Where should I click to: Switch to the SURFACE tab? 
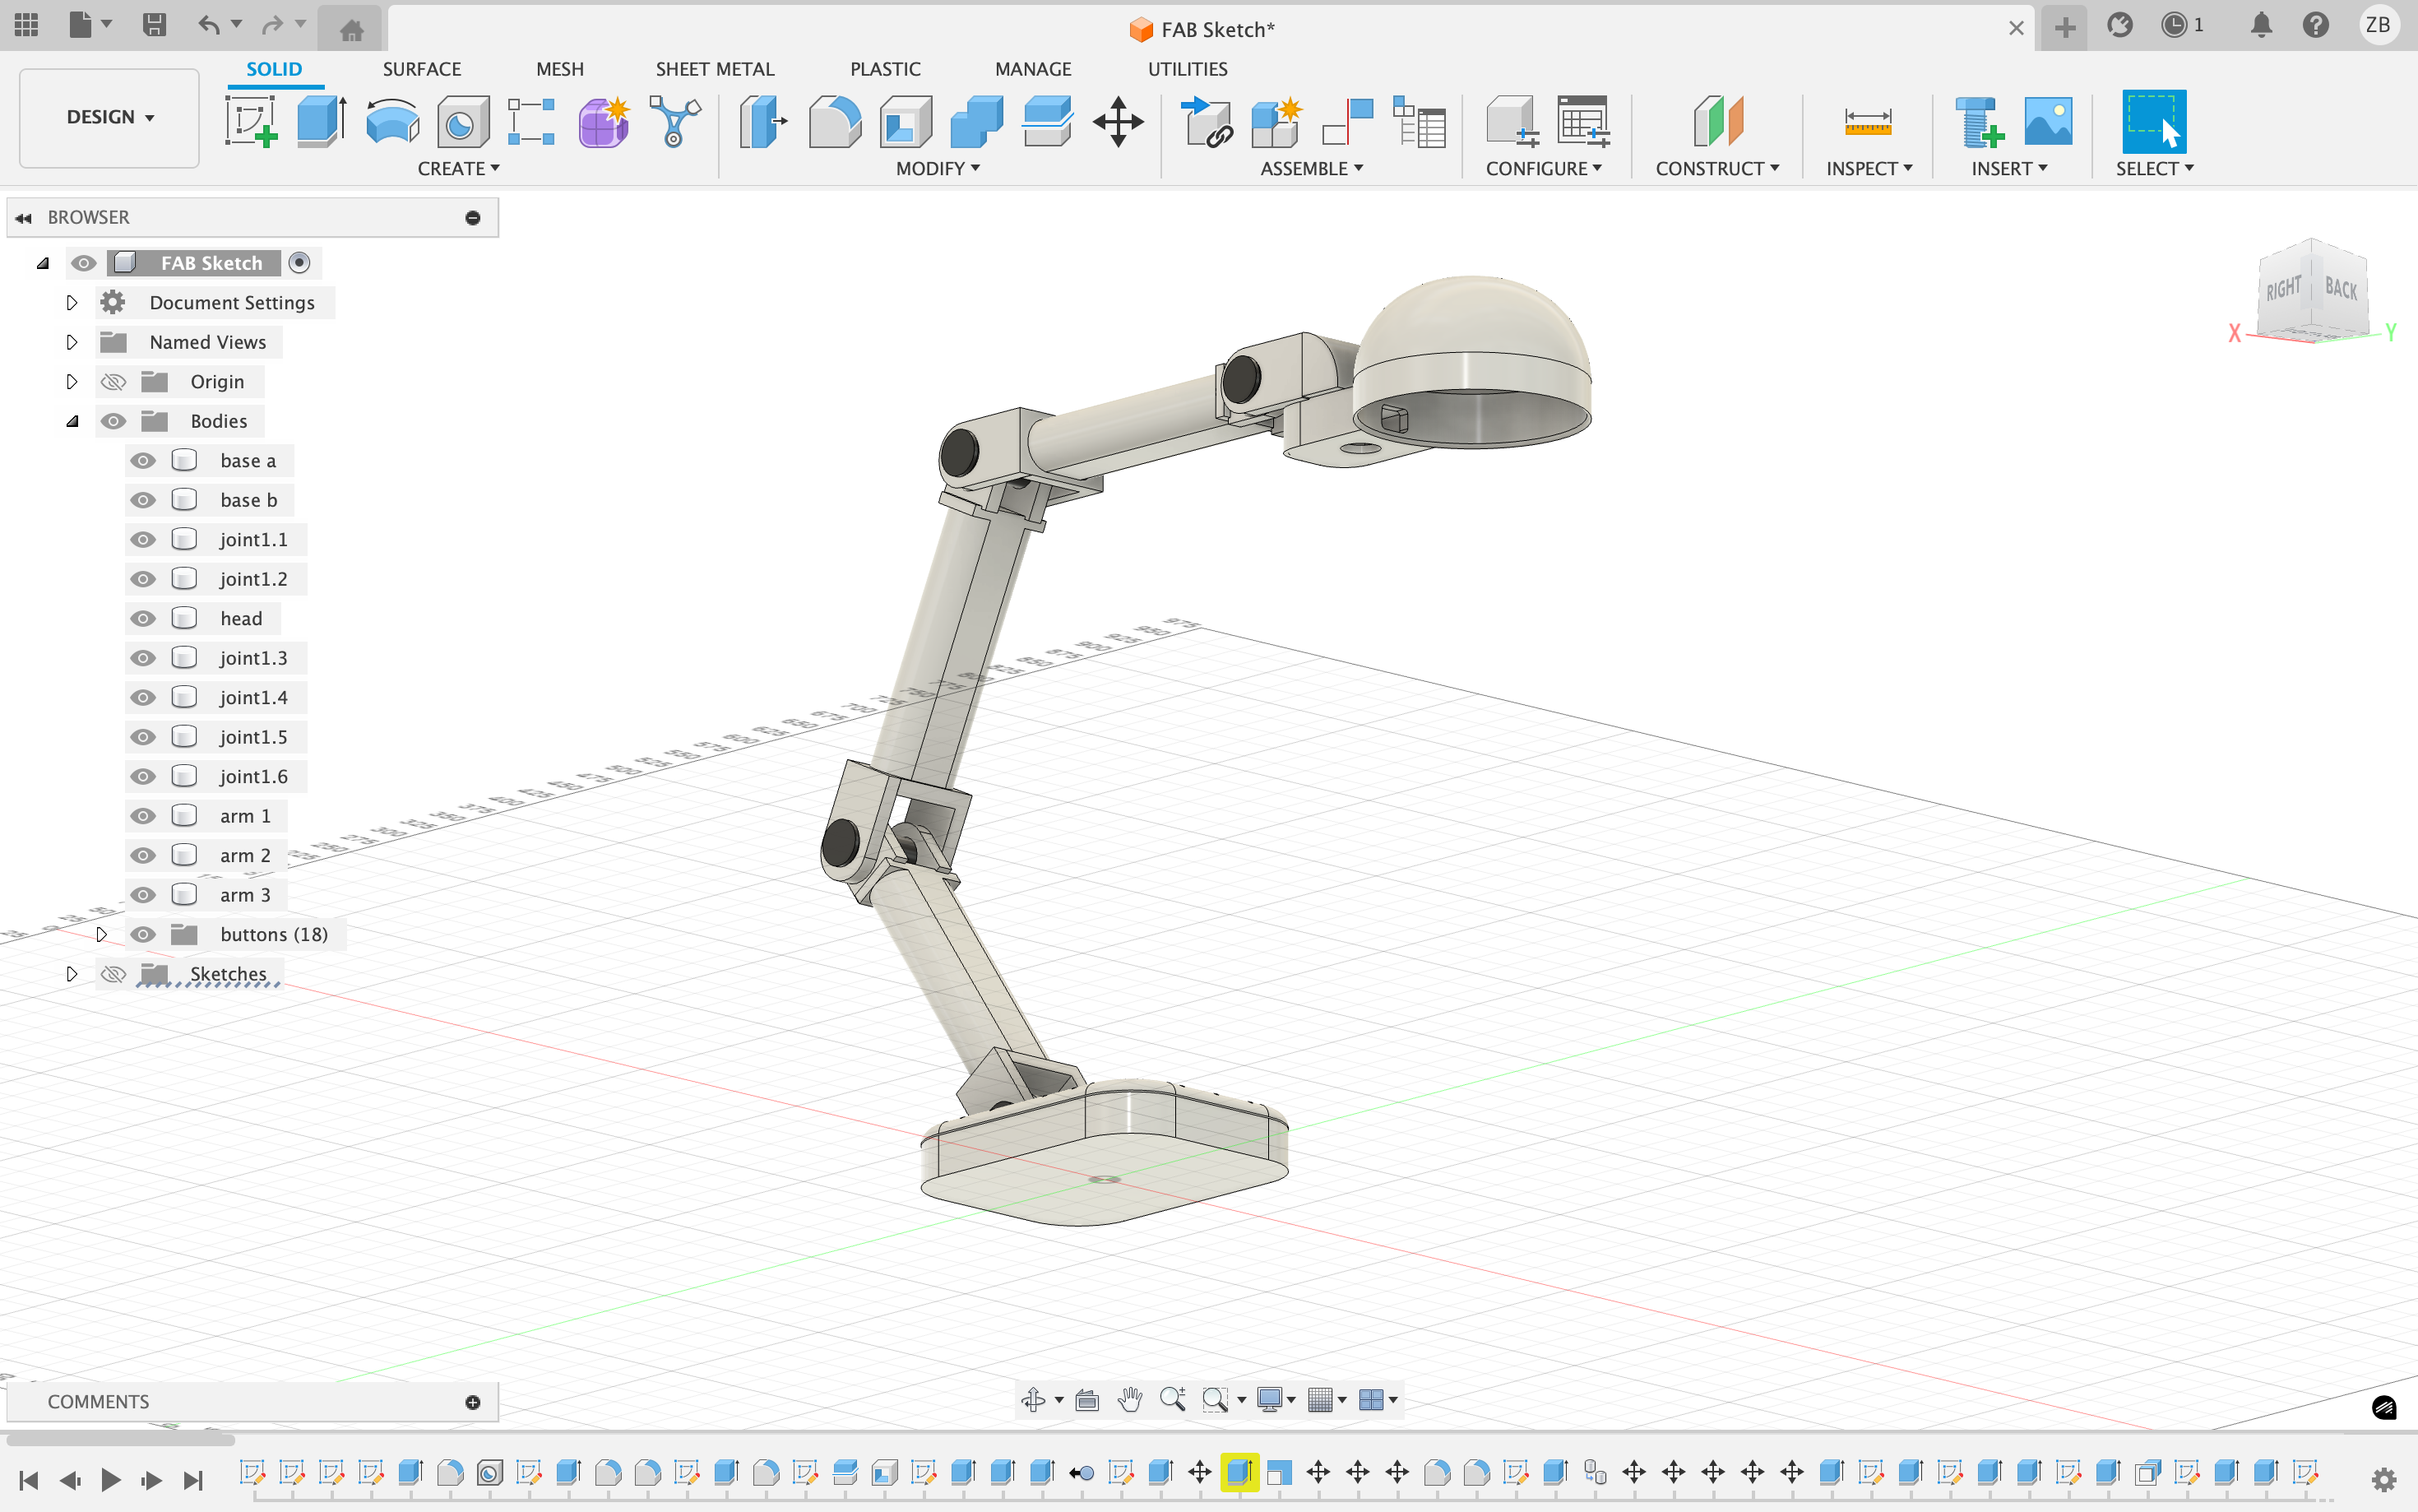pos(421,68)
